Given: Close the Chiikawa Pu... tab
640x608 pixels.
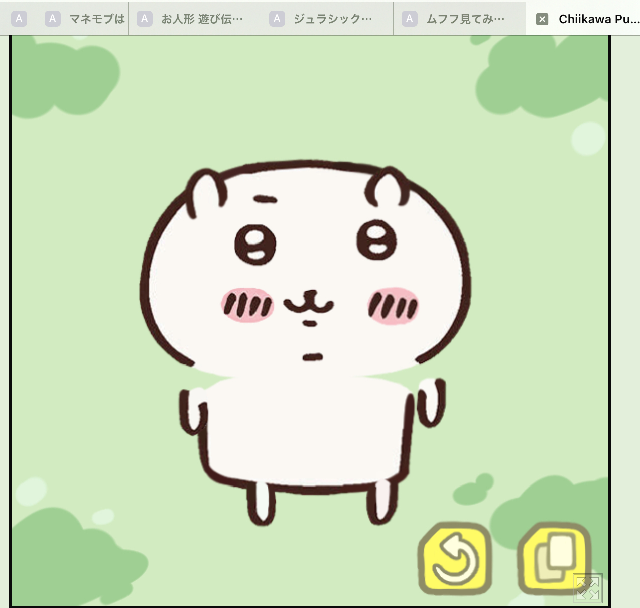Looking at the screenshot, I should tap(542, 19).
